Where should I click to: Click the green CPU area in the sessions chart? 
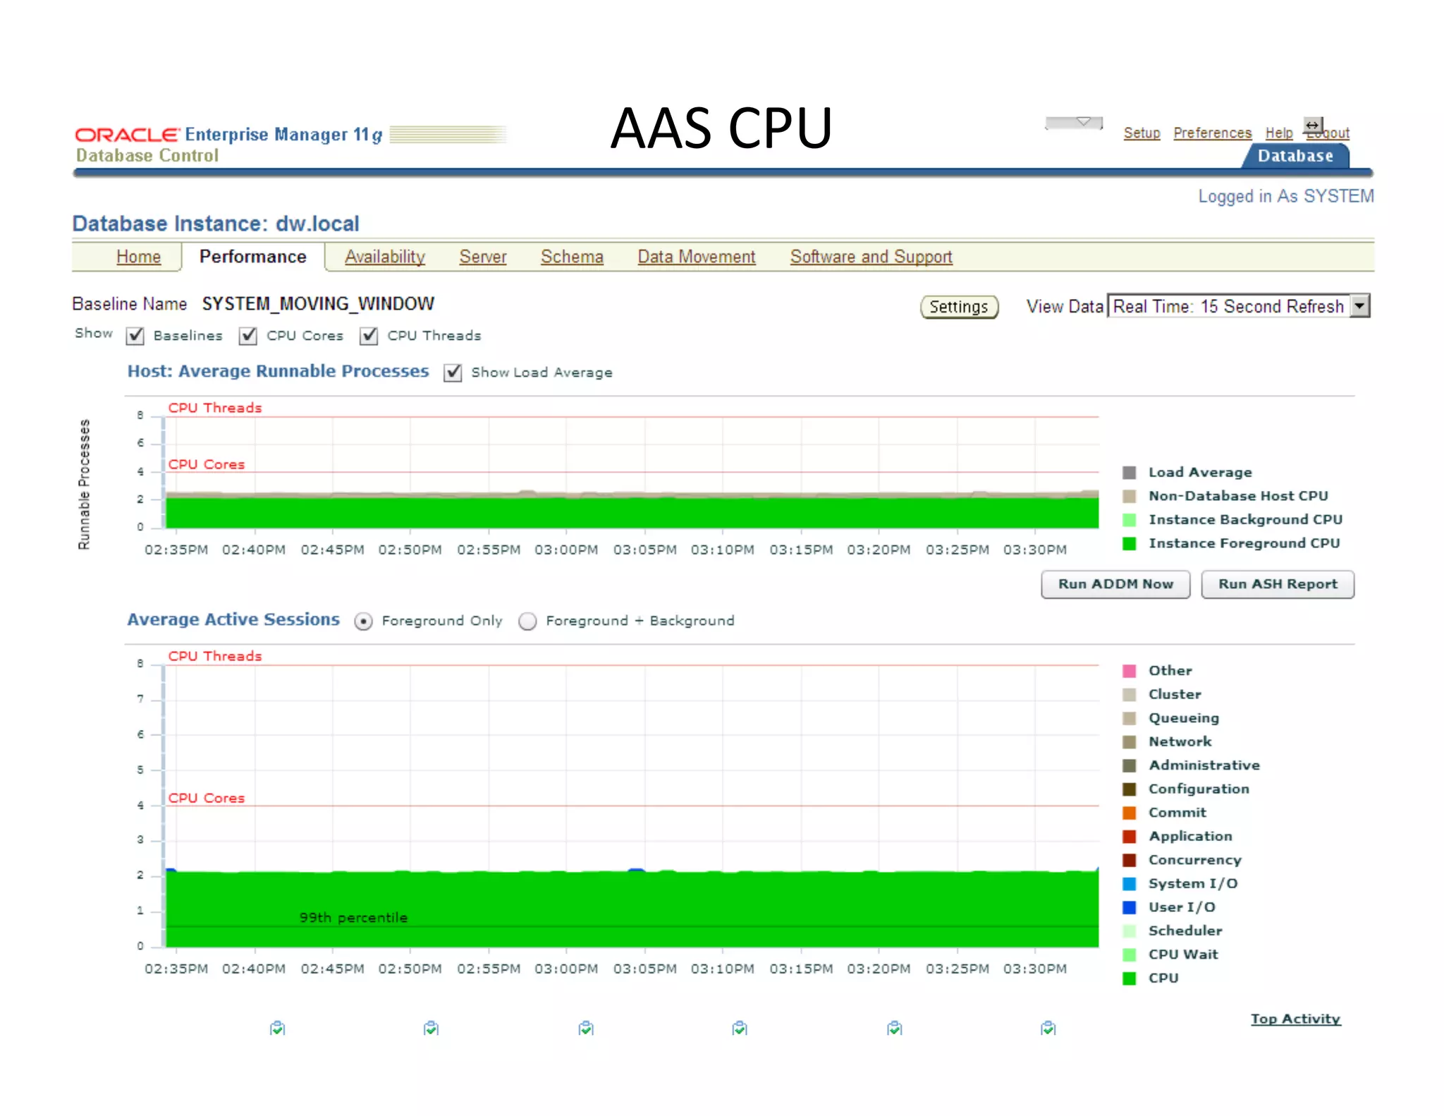[632, 909]
